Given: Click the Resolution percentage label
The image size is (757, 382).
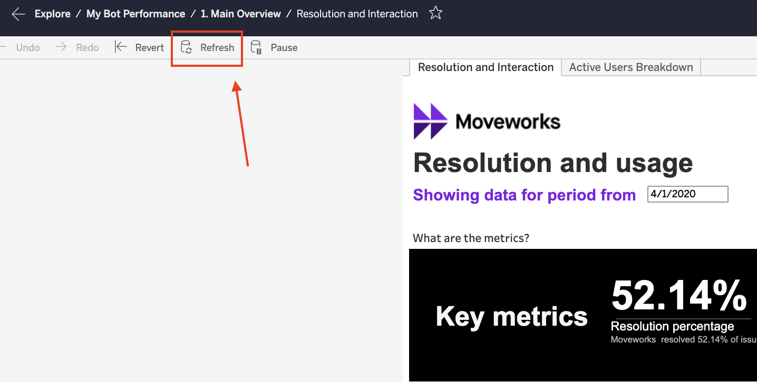Looking at the screenshot, I should click(x=673, y=326).
